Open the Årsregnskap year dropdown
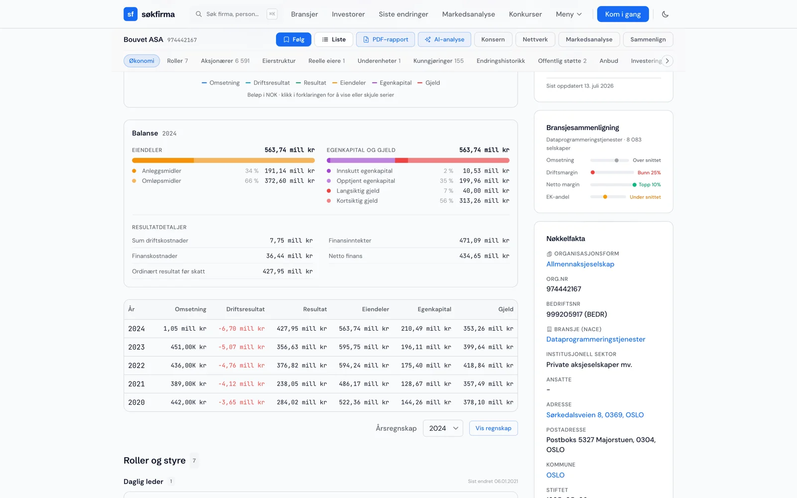Screen dimensions: 797x498 pyautogui.click(x=443, y=428)
